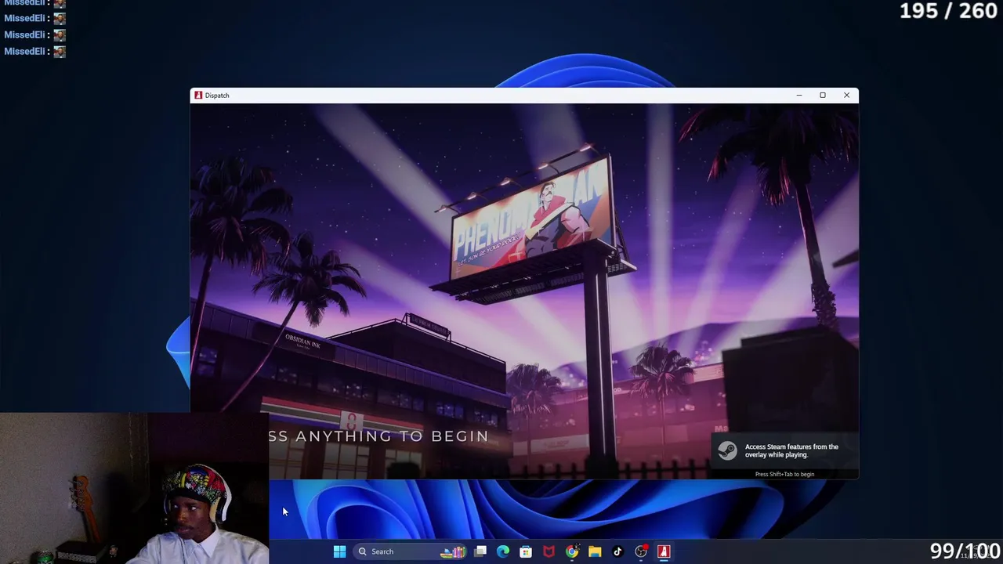This screenshot has width=1003, height=564.
Task: Switch to Google Chrome in the taskbar
Action: coord(572,551)
